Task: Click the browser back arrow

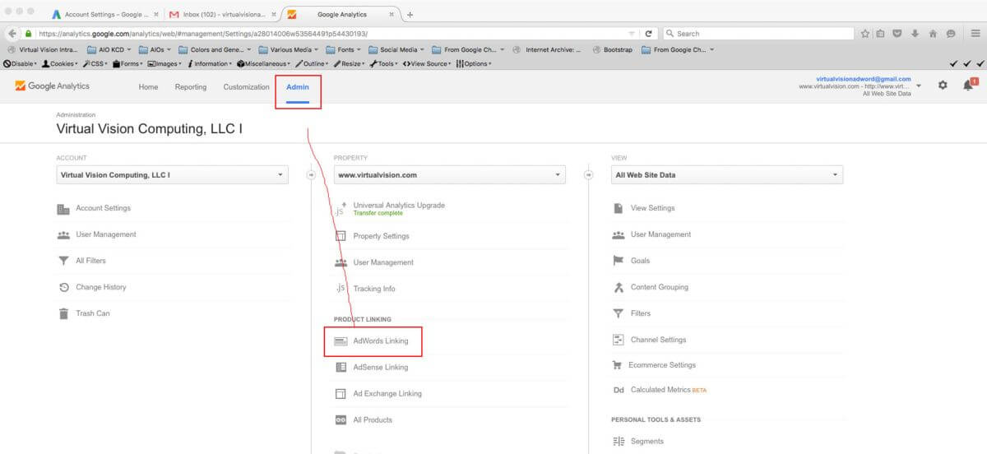Action: pos(12,34)
